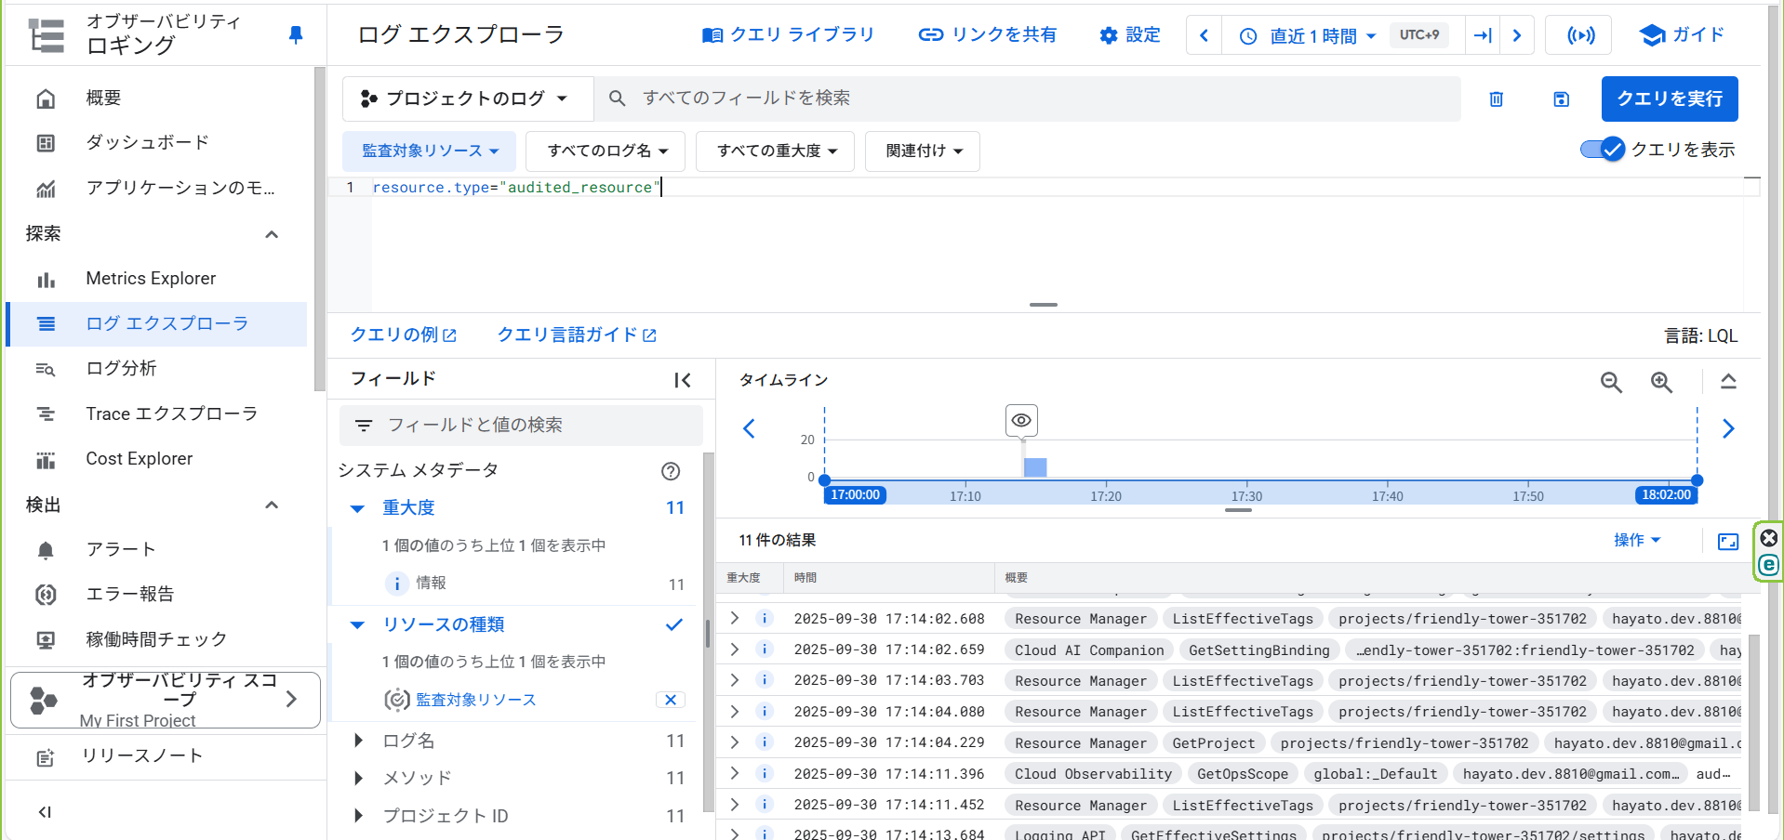The image size is (1784, 840).
Task: Expand results to full screen icon
Action: click(1728, 542)
